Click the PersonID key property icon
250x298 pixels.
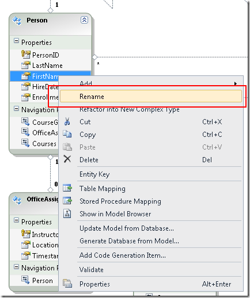(26, 55)
